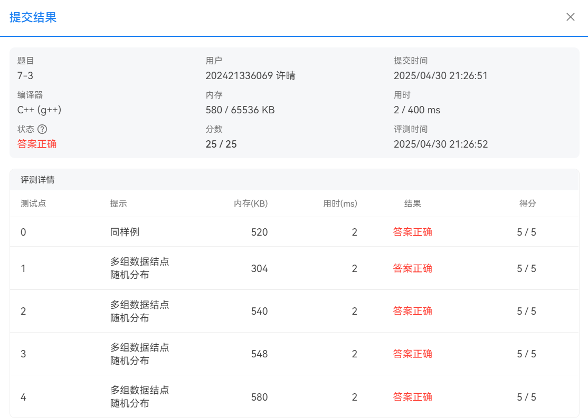Click memory value 580 in test point 4

259,397
